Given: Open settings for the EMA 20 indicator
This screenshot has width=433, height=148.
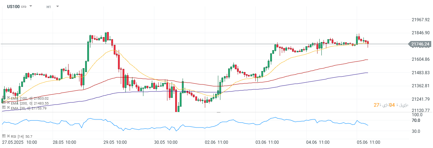Looking at the screenshot, I should (4, 108).
